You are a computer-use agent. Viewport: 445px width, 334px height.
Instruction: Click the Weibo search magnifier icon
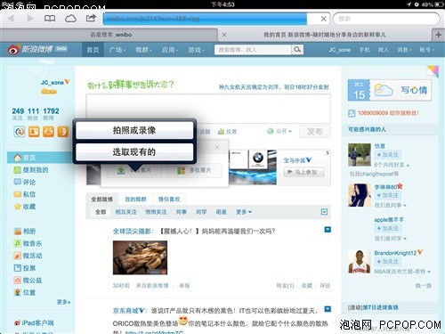297,50
